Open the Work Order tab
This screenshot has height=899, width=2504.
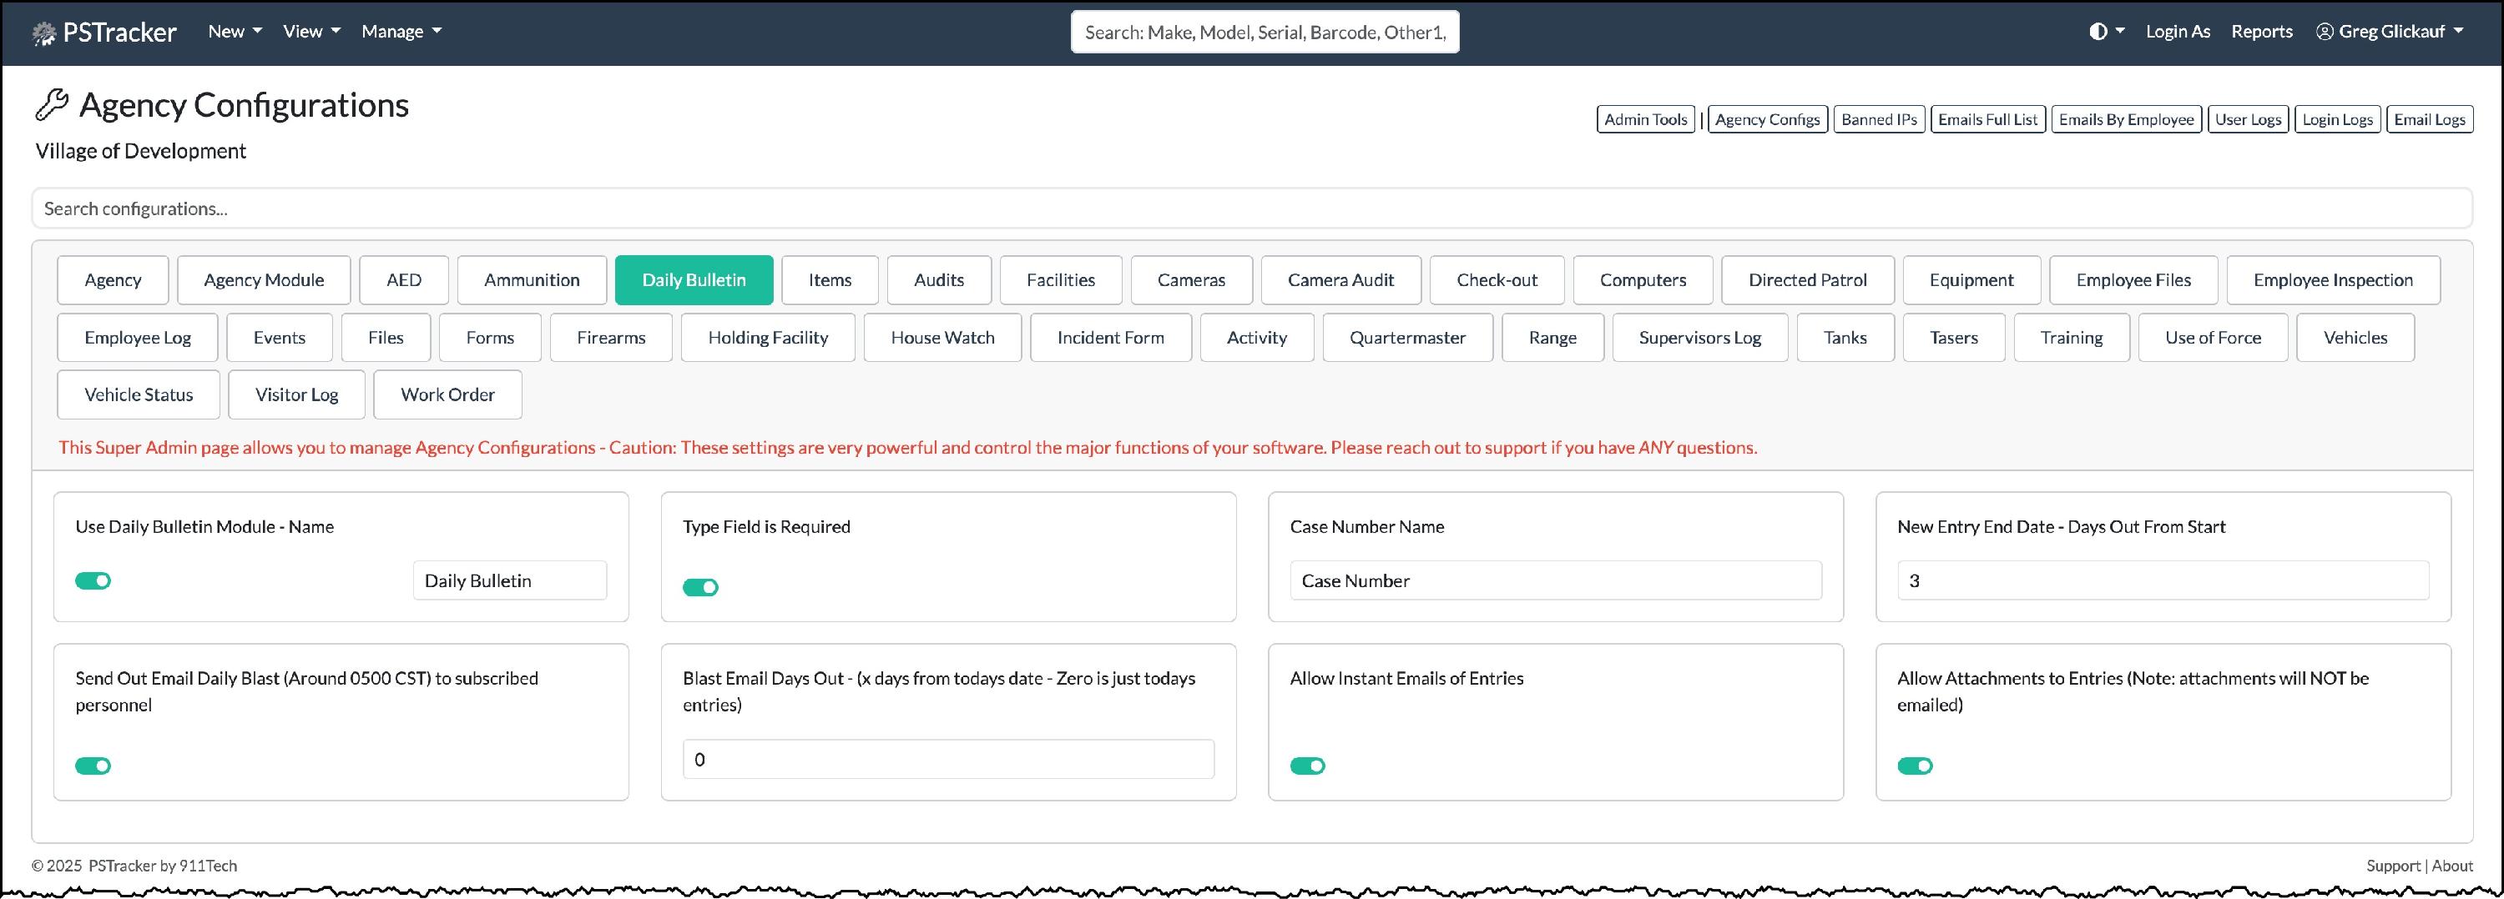point(448,394)
